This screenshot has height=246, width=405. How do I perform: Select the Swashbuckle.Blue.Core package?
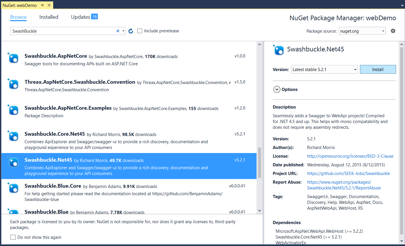(x=129, y=192)
